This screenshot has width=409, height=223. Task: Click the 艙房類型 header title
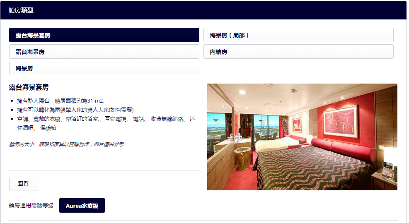[x=21, y=10]
